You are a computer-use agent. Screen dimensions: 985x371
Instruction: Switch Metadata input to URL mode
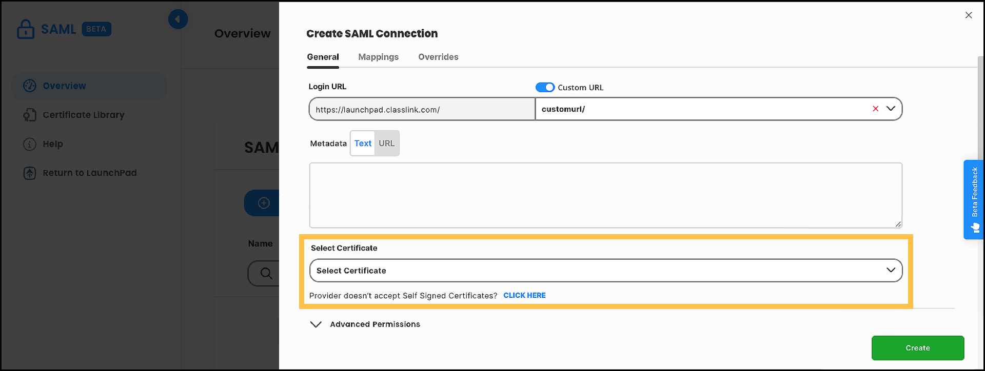tap(387, 143)
